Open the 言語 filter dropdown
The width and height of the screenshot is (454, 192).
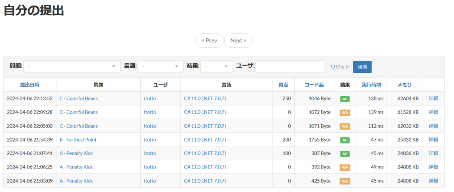pyautogui.click(x=160, y=66)
